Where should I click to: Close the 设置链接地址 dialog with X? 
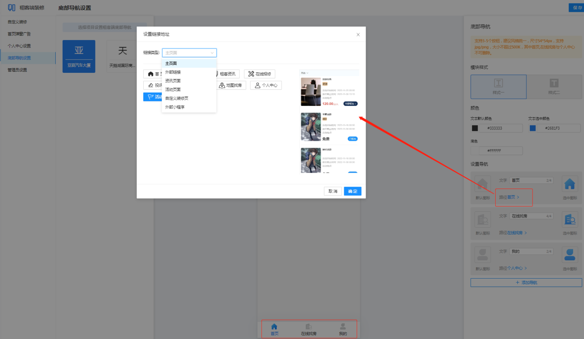click(358, 35)
